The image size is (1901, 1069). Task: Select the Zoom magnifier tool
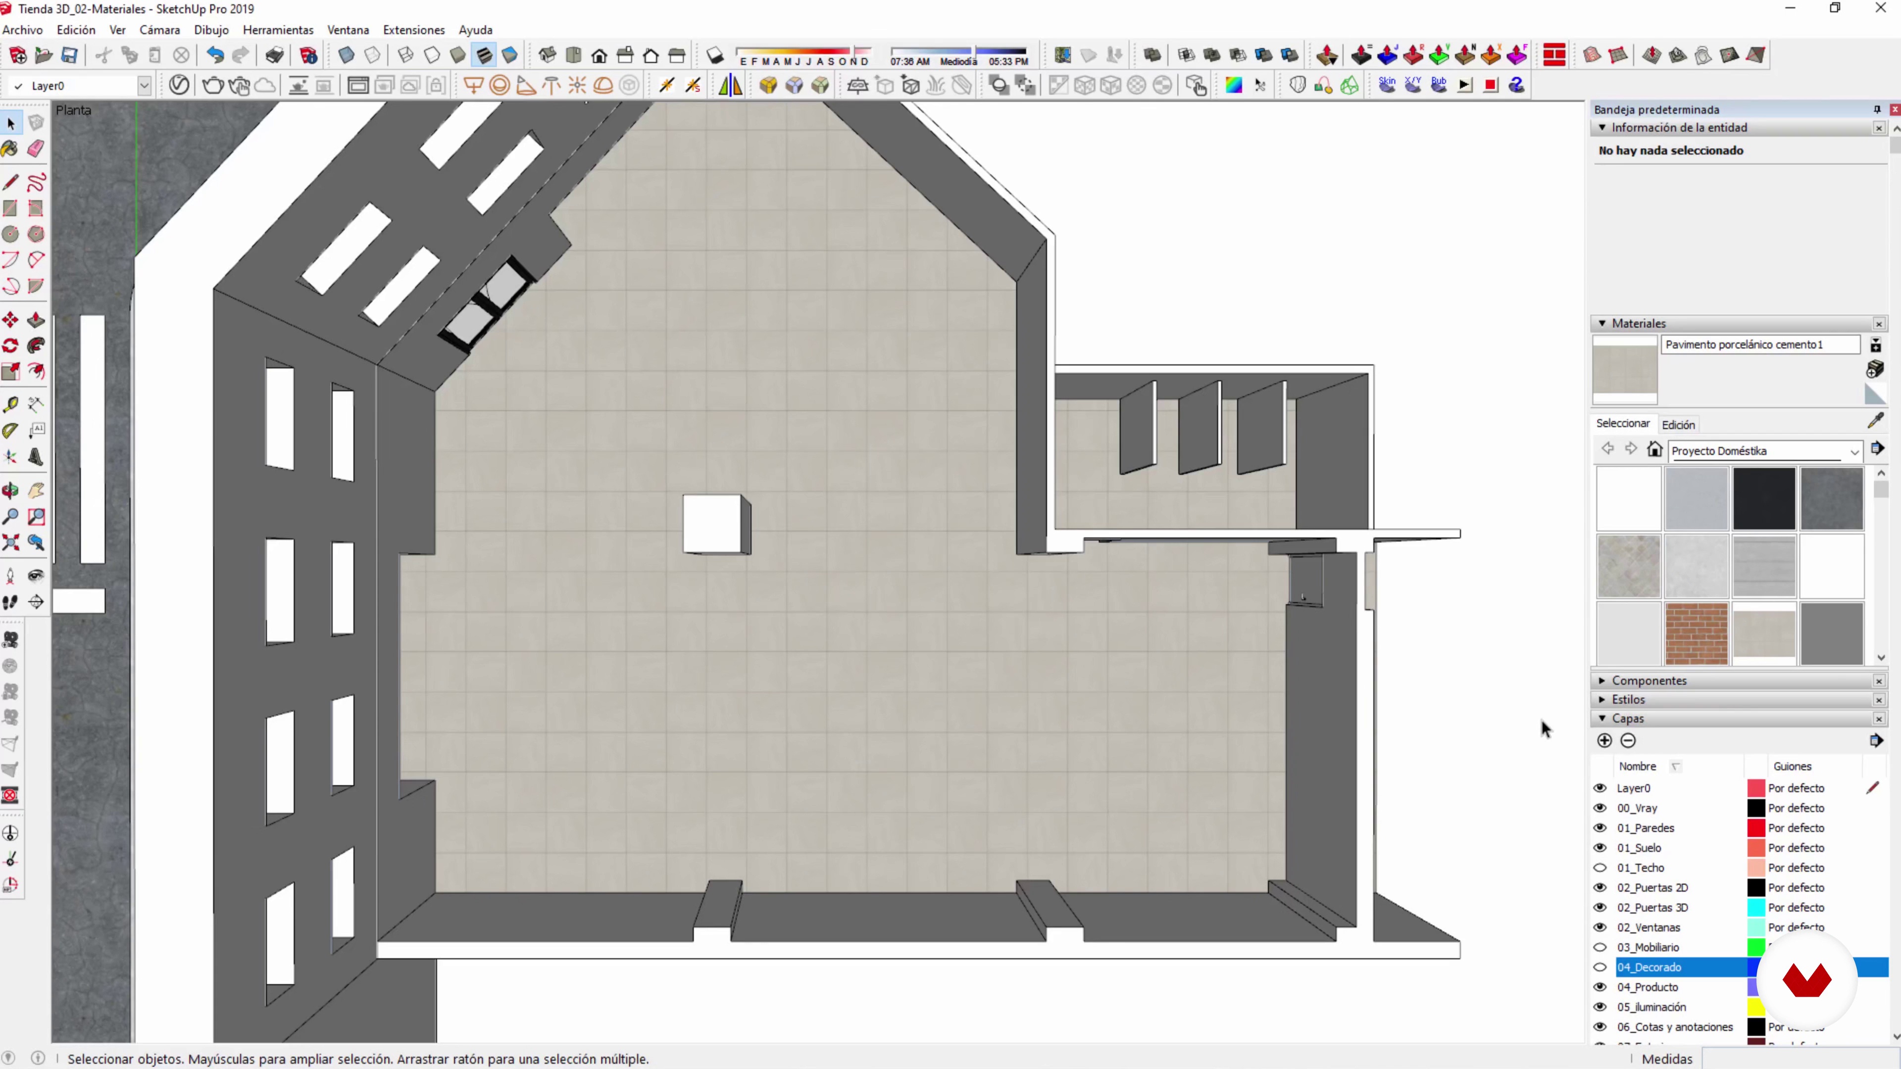coord(10,516)
